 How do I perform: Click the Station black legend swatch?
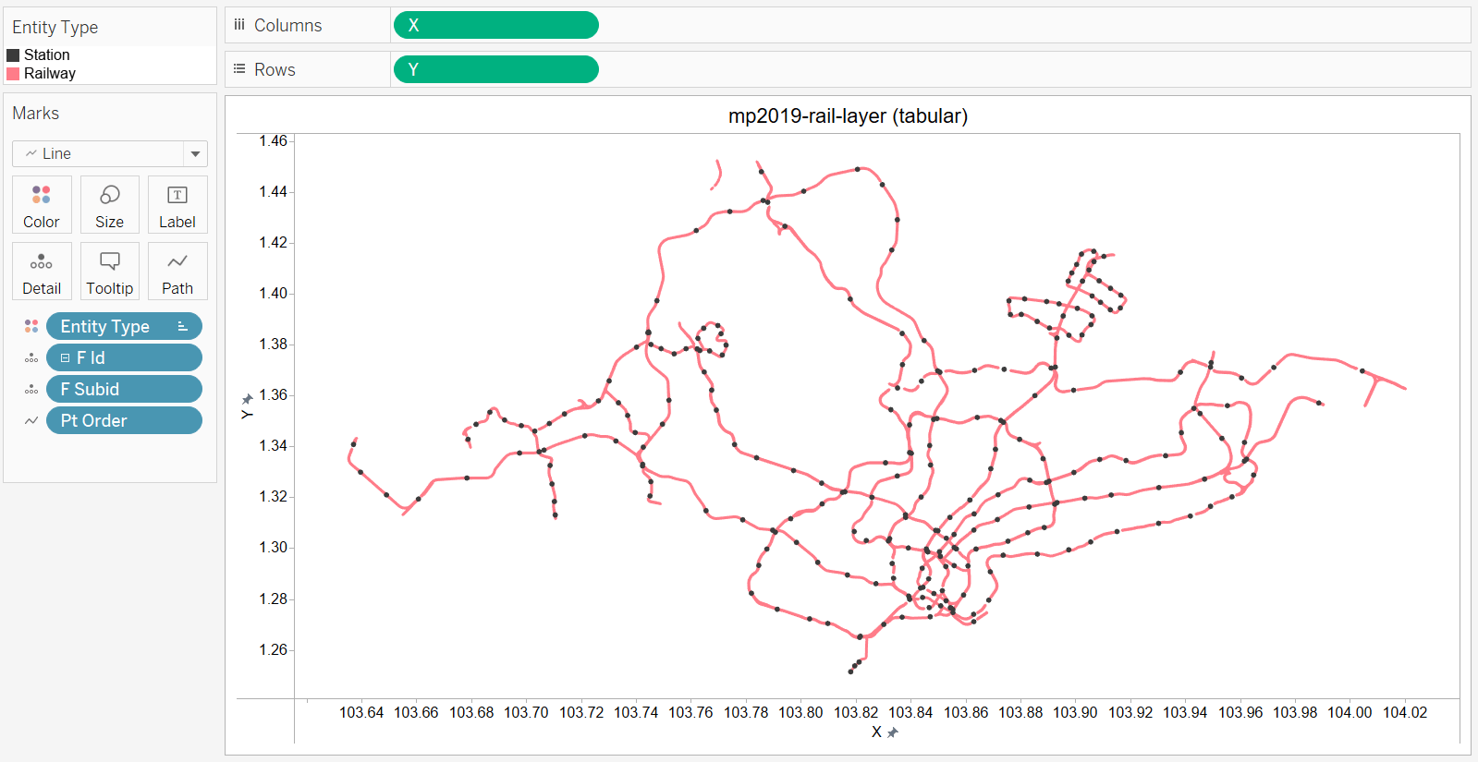[13, 55]
